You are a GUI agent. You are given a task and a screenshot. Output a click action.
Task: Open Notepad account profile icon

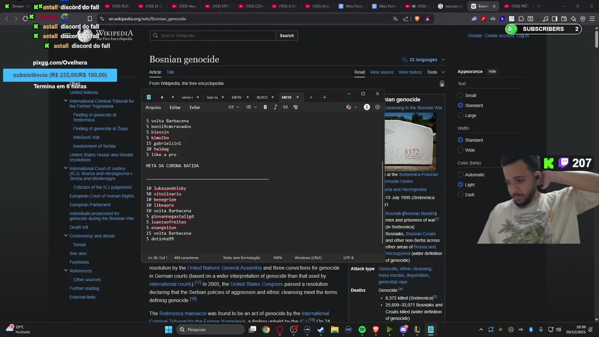coord(367,107)
